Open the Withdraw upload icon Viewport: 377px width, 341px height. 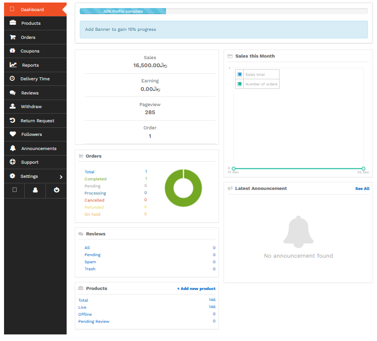[x=13, y=106]
